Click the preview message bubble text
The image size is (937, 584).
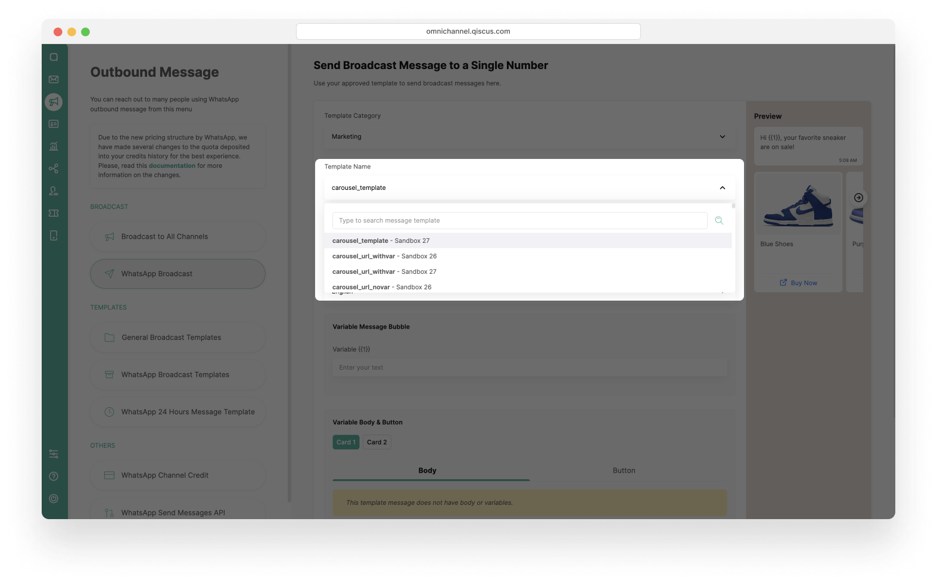pyautogui.click(x=803, y=142)
